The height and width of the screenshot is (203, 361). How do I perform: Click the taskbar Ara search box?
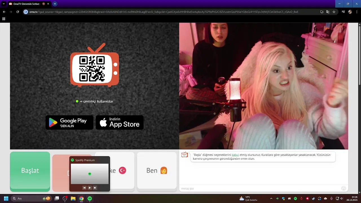pos(31,198)
